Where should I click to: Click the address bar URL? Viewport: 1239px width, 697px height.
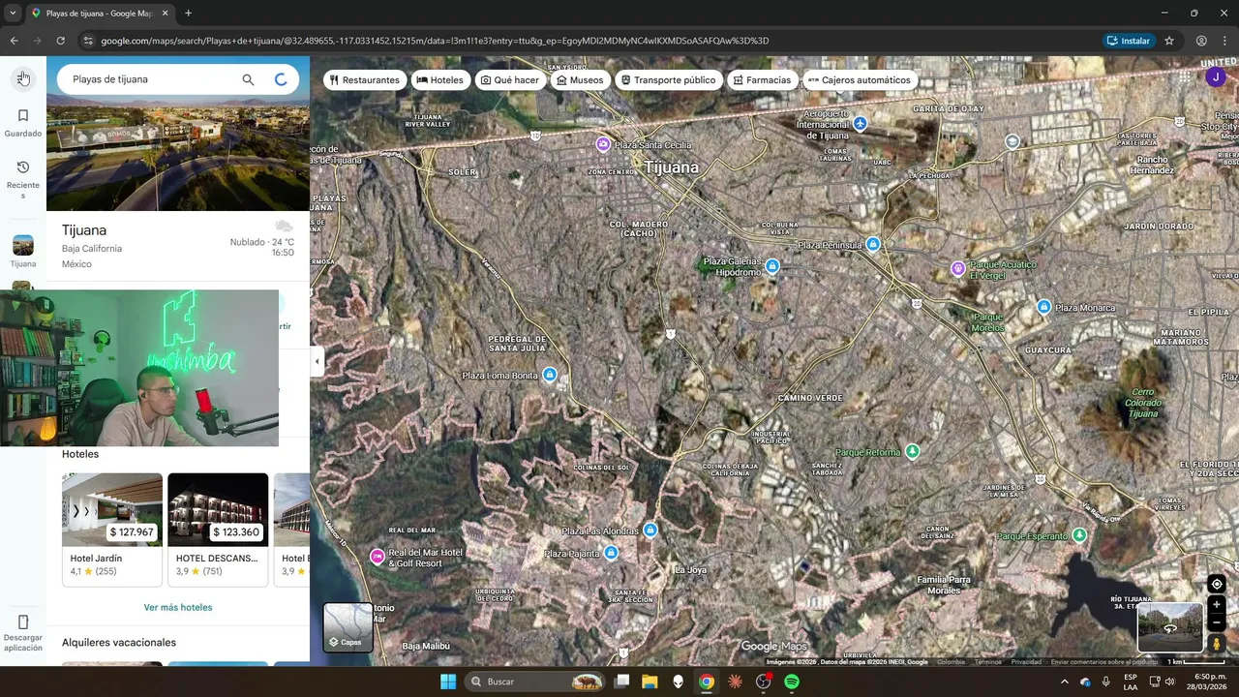435,41
